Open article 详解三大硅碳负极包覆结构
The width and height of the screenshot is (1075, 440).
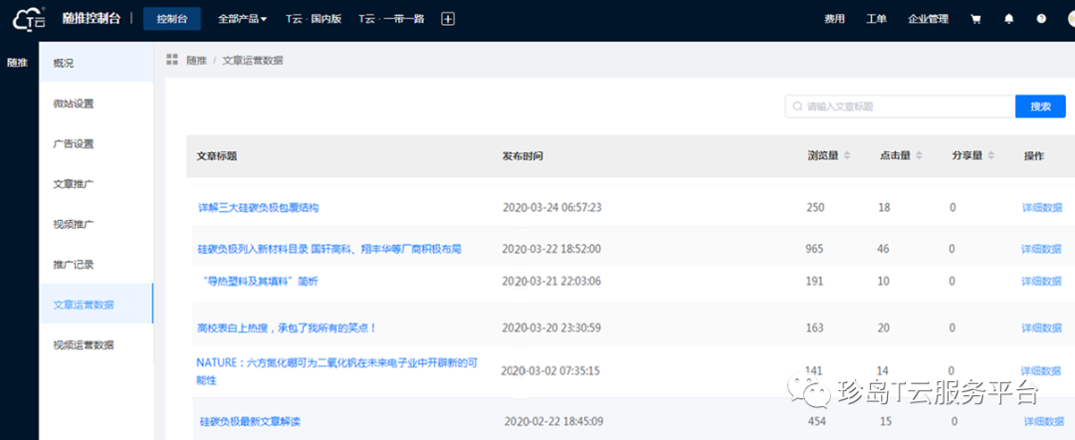pos(258,208)
